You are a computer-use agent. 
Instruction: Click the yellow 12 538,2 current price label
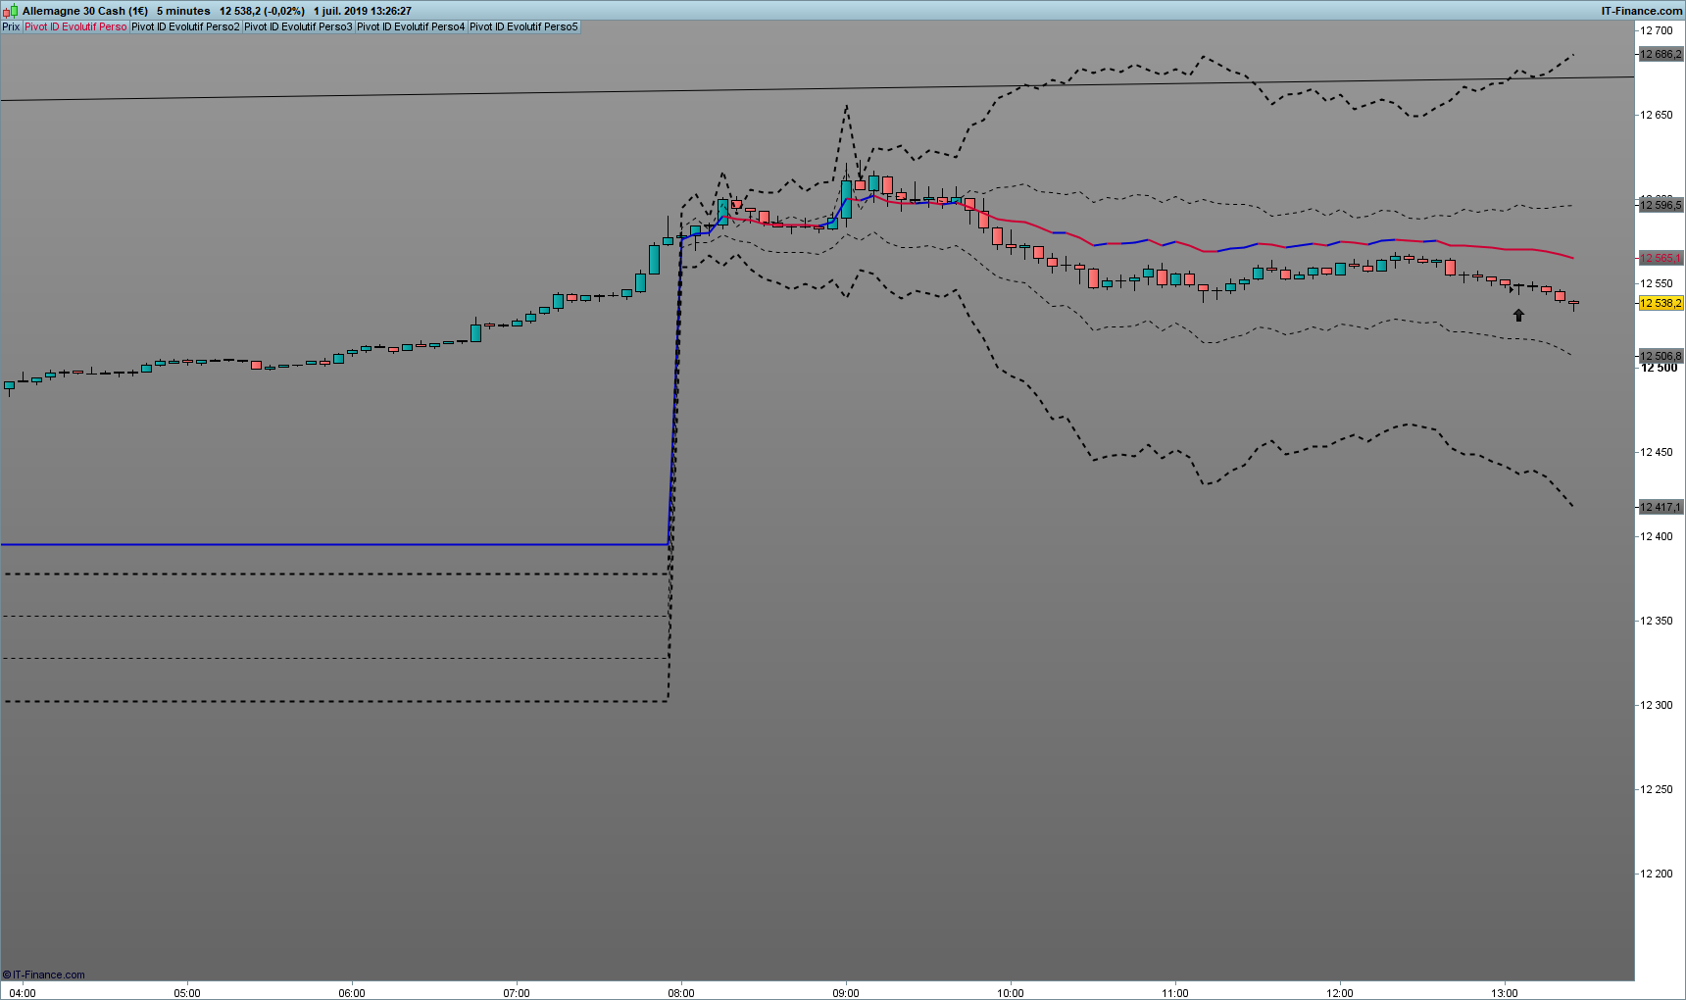click(x=1661, y=303)
